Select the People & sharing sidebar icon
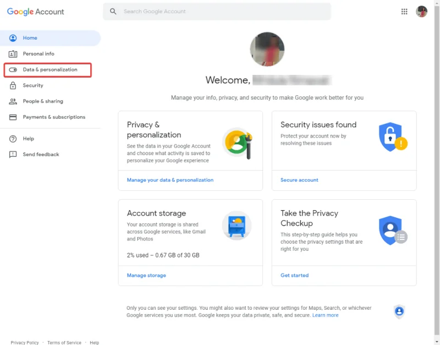Image resolution: width=440 pixels, height=345 pixels. tap(14, 101)
